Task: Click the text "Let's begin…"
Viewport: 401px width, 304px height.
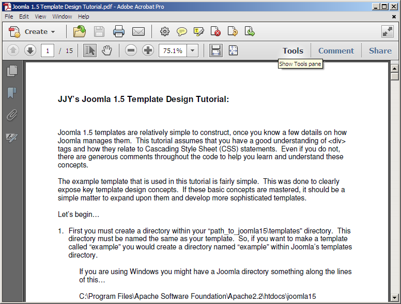Action: pyautogui.click(x=79, y=214)
